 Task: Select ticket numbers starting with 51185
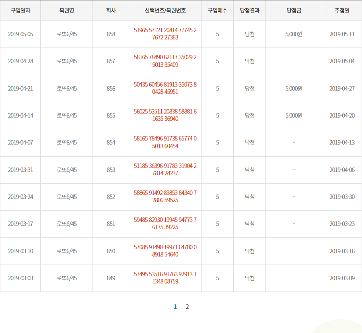pyautogui.click(x=165, y=170)
